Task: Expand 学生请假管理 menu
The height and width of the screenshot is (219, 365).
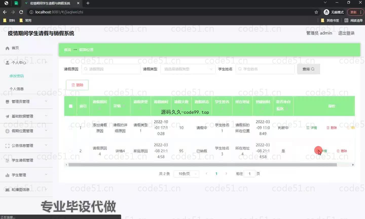Action: [26, 160]
